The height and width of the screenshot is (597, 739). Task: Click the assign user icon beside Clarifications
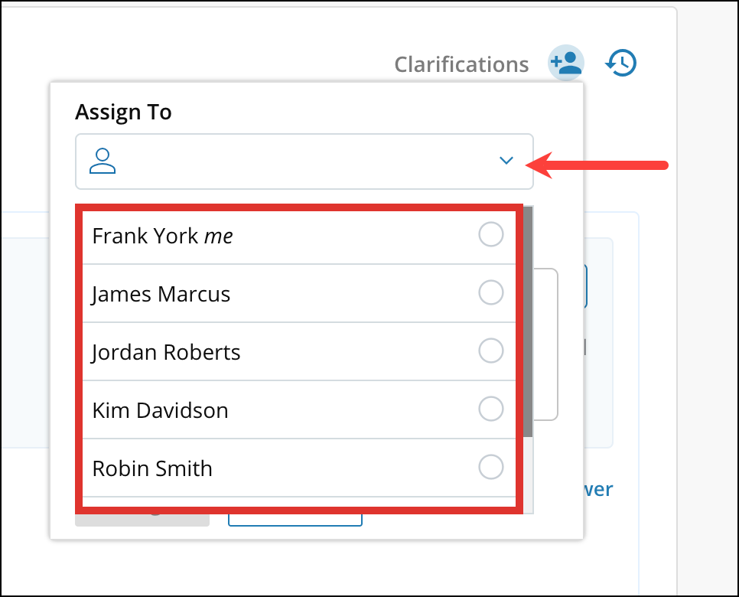tap(566, 63)
